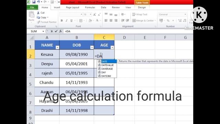Click the Percent Style icon
220x124 pixels.
tap(168, 21)
